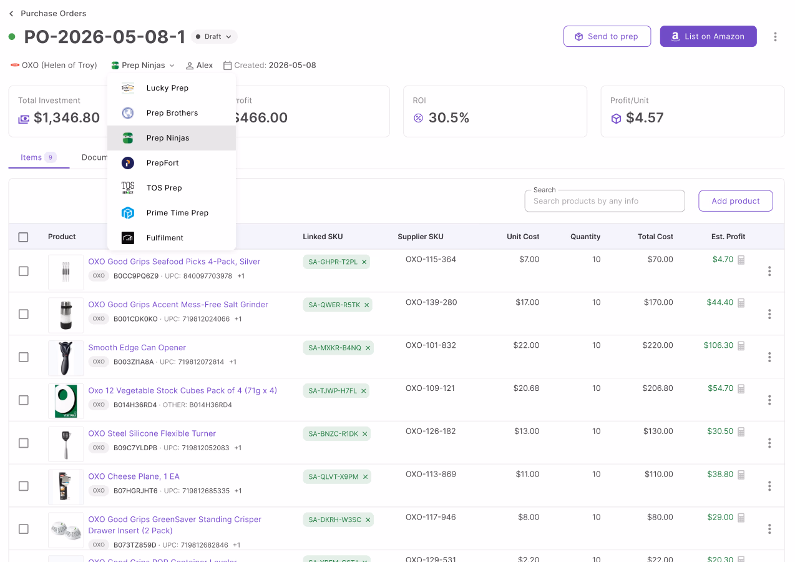The image size is (795, 562).
Task: Click the Send to prep button
Action: click(607, 36)
